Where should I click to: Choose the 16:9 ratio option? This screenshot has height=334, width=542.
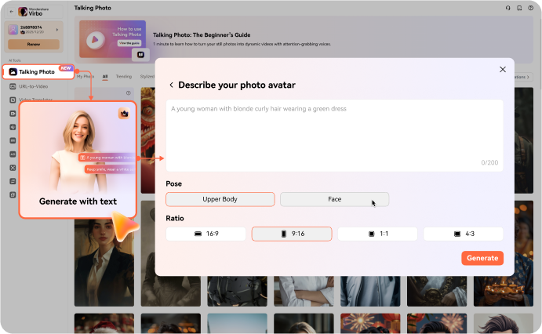click(x=206, y=234)
